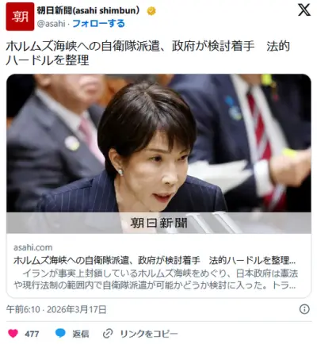Open tweet text about ホルムズ海峡への自衛隊派遣
The width and height of the screenshot is (317, 344).
click(148, 53)
